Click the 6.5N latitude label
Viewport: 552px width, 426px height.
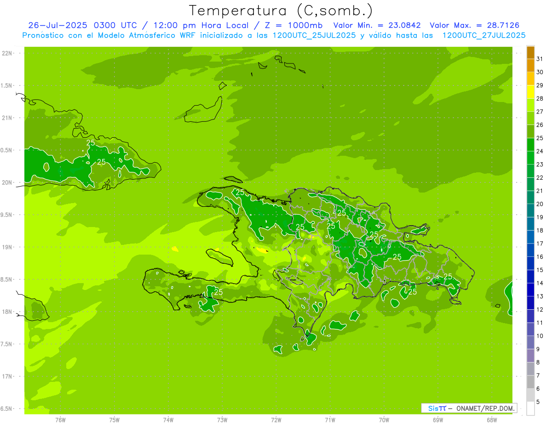point(7,409)
